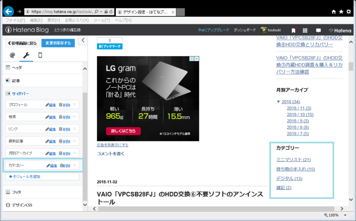Open the toutsuki user menu
This screenshot has height=221, width=356.
click(271, 30)
